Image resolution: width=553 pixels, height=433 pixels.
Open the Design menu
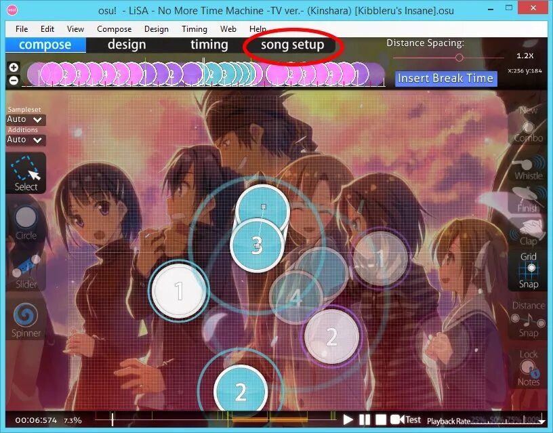click(x=157, y=29)
